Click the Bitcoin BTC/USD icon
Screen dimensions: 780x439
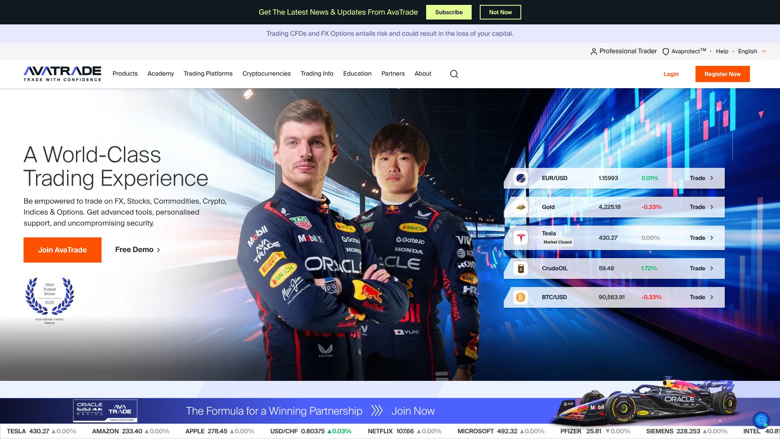coord(520,298)
